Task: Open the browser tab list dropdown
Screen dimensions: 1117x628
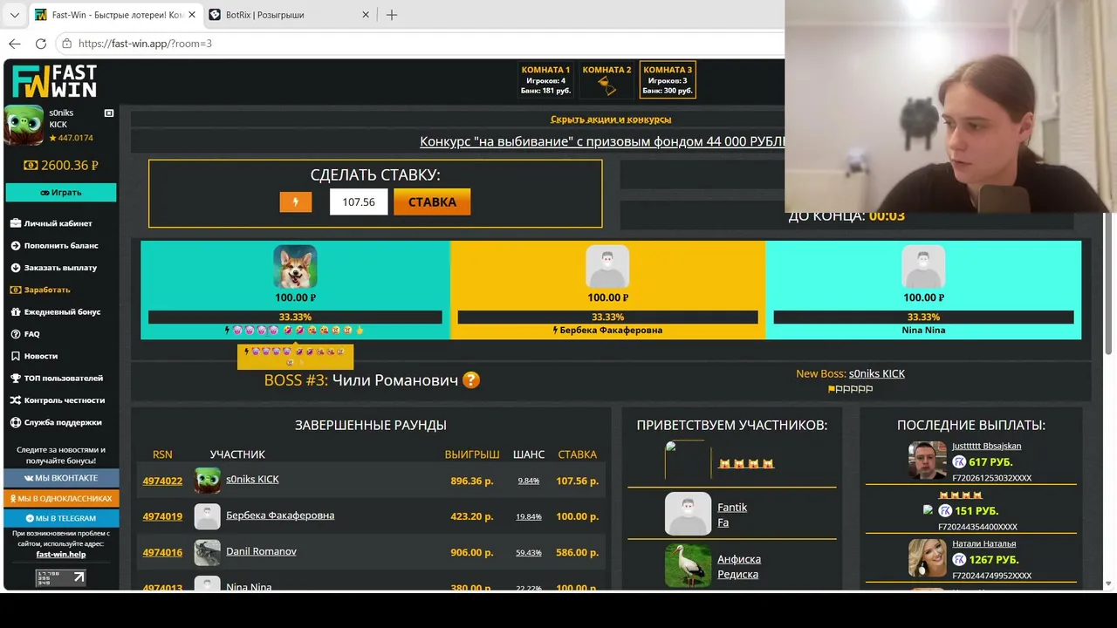Action: (14, 15)
